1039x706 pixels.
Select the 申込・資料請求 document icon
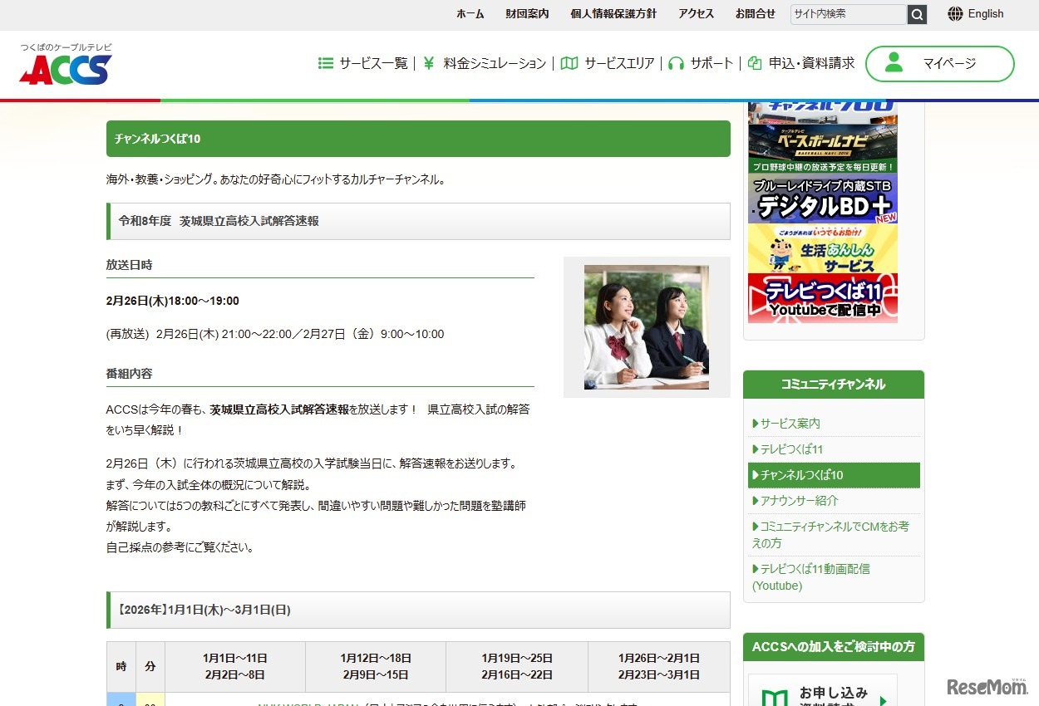pyautogui.click(x=752, y=62)
